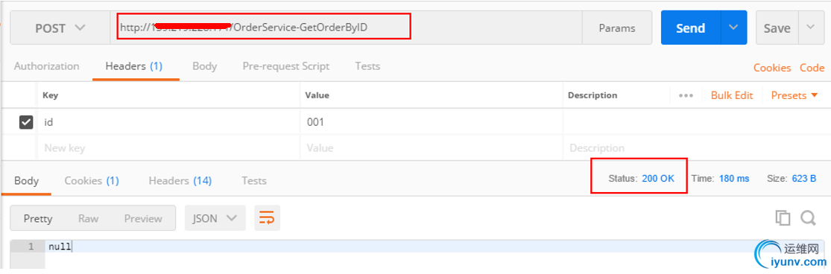Switch to the request Body tab

tap(204, 67)
